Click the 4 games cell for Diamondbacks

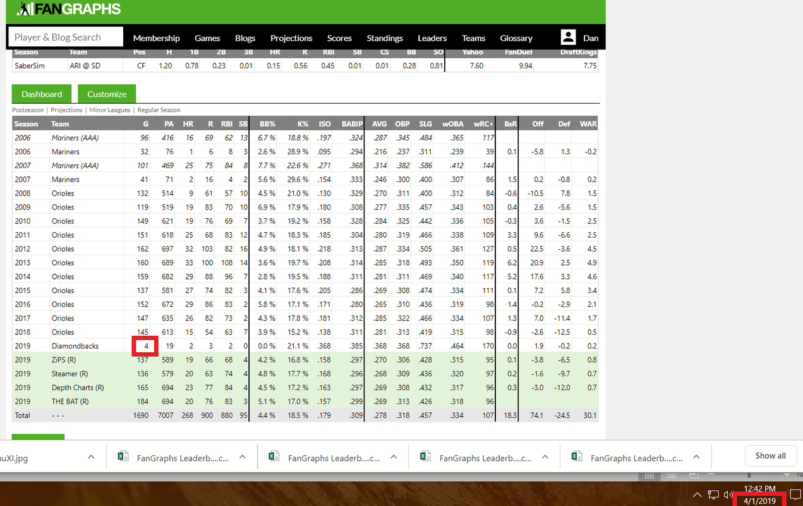pyautogui.click(x=145, y=347)
